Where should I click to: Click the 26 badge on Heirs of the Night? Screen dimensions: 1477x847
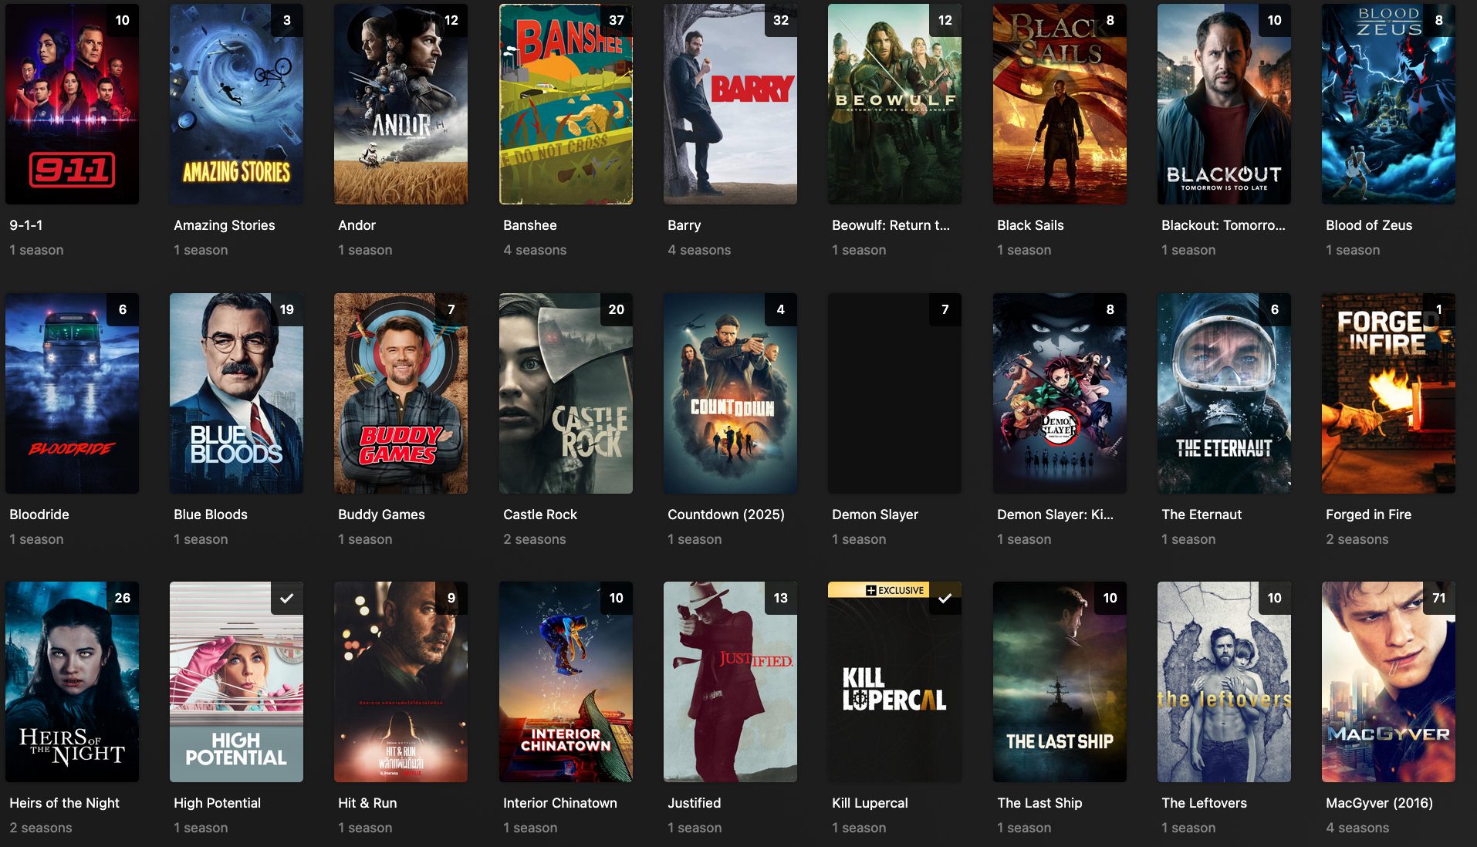coord(123,598)
